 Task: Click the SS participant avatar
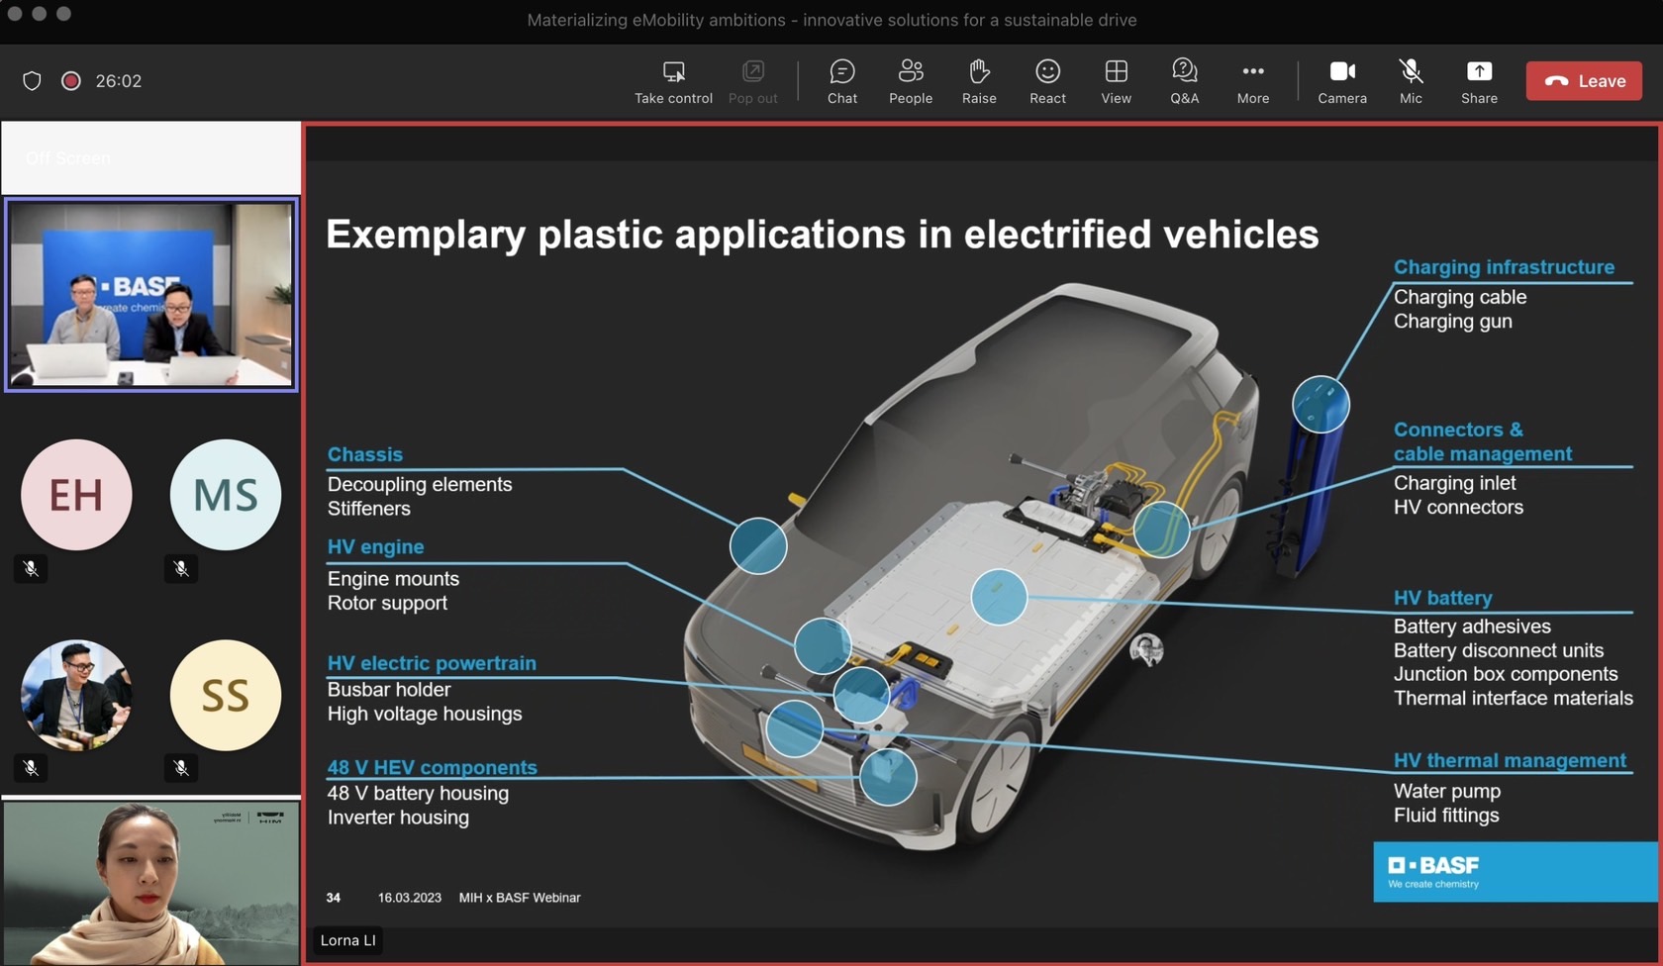(x=226, y=696)
